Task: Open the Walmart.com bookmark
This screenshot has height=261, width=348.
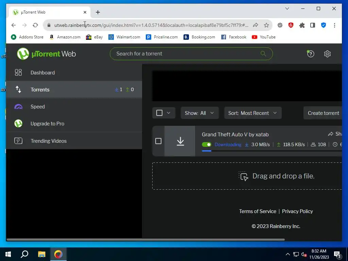Action: pos(124,37)
